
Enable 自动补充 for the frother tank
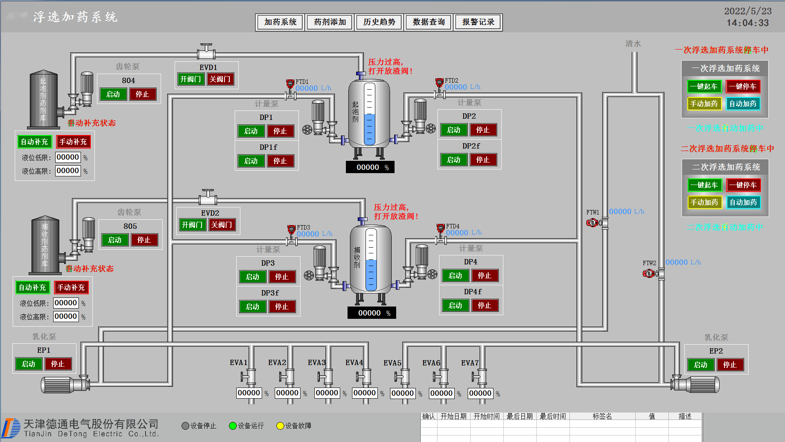pos(34,142)
